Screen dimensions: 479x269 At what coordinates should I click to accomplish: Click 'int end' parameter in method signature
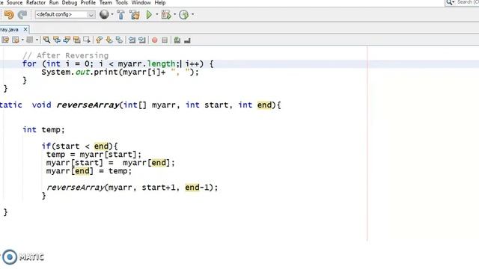255,105
